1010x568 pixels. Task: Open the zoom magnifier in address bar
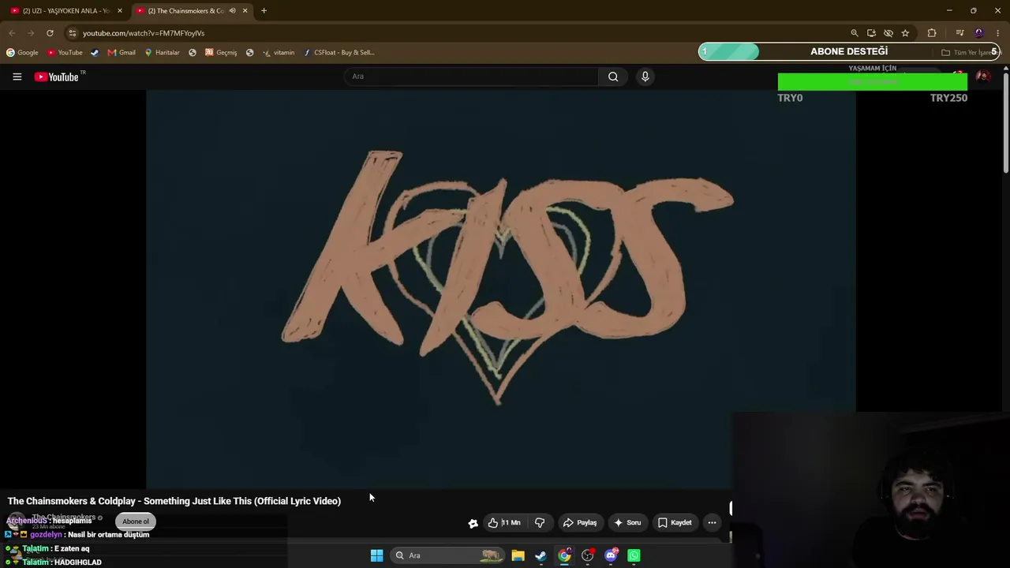[x=855, y=33]
